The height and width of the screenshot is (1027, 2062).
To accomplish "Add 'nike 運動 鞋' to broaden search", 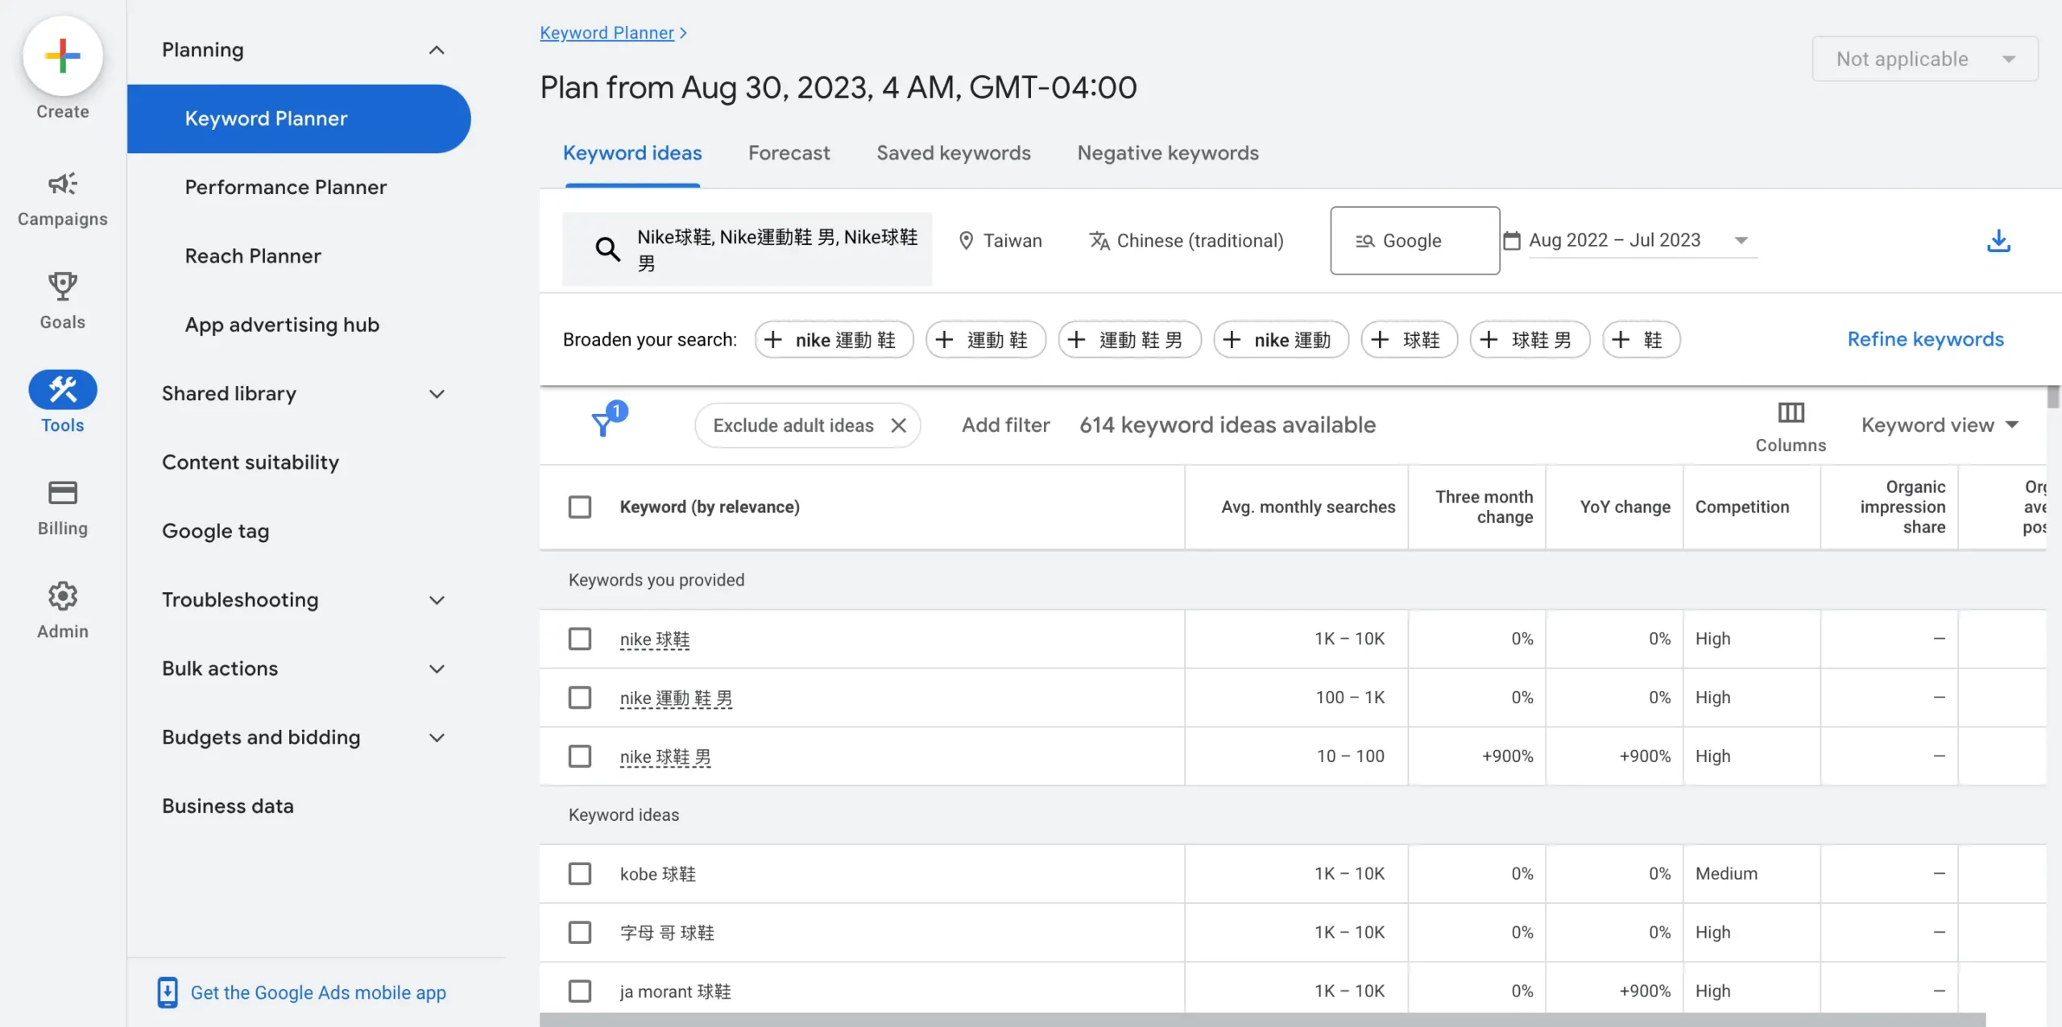I will point(834,340).
